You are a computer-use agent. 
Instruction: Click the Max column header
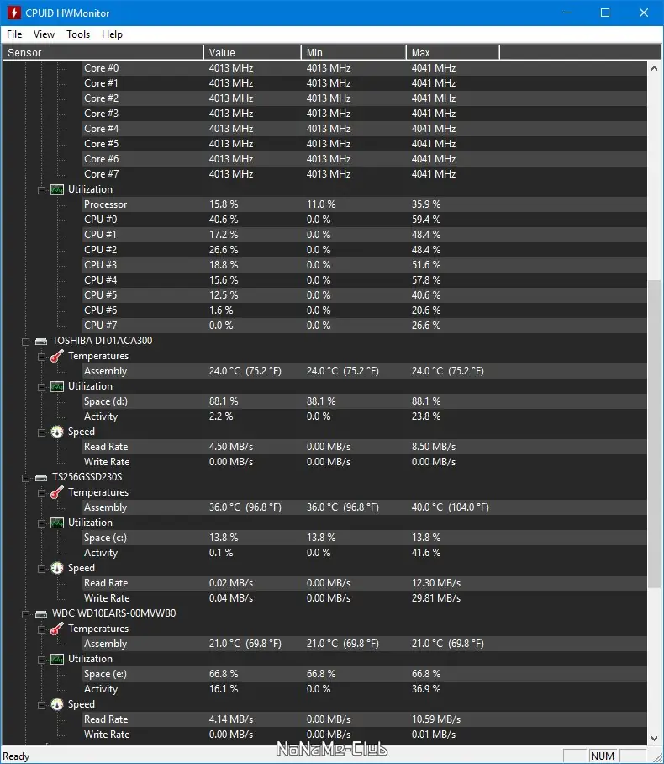click(453, 52)
